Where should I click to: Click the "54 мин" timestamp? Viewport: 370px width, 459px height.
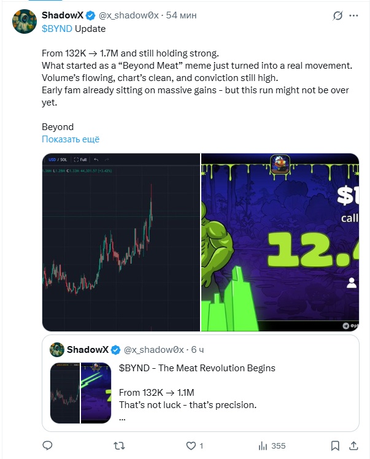(x=182, y=15)
